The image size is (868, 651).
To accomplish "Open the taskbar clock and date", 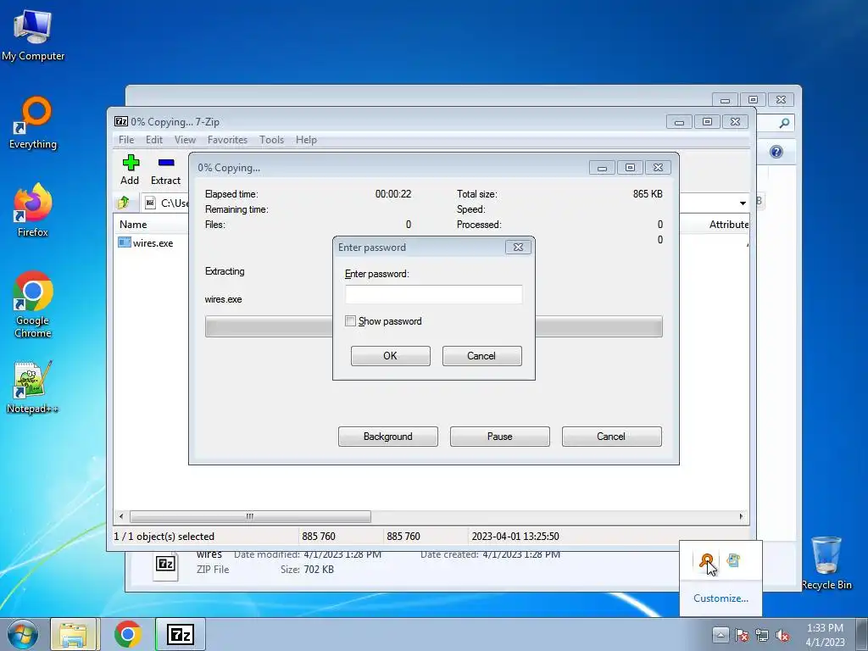I will pyautogui.click(x=825, y=635).
